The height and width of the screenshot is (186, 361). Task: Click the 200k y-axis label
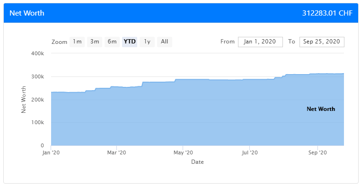[x=37, y=100]
